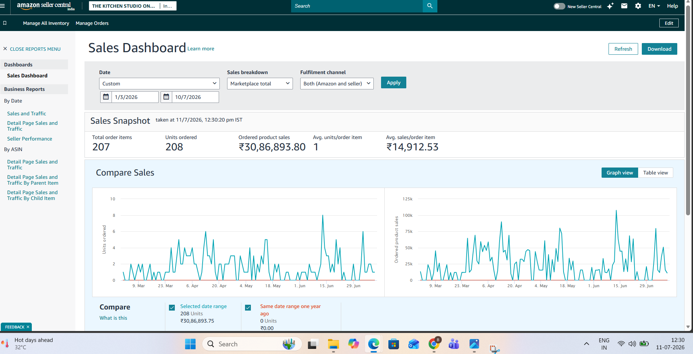
Task: Click the Refresh button
Action: (623, 49)
